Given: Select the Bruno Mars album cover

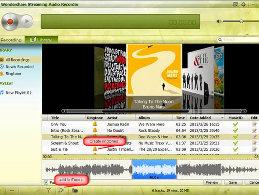Looking at the screenshot, I should click(x=154, y=70).
